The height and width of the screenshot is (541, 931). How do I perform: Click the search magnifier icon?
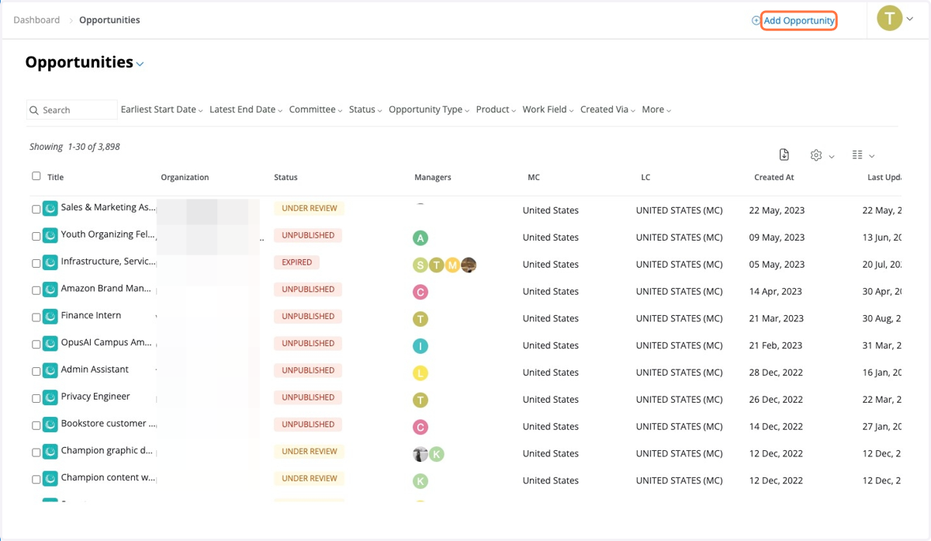(x=34, y=110)
